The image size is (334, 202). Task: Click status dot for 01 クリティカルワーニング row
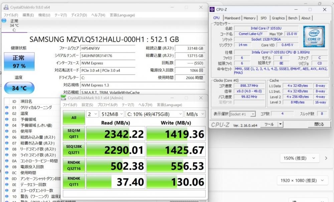click(x=7, y=108)
